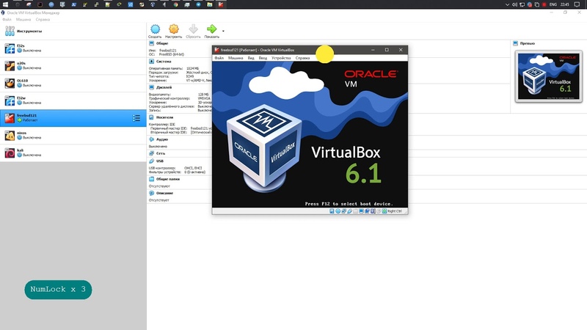Open the Ввод menu in the VM window
Image resolution: width=587 pixels, height=330 pixels.
263,58
